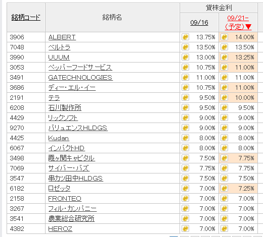The height and width of the screenshot is (237, 263).
Task: Select the 貸株金利 header cell
Action: point(218,8)
